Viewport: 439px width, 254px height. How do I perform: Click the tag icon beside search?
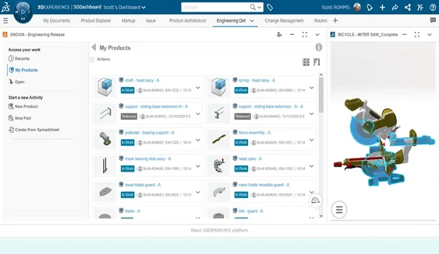(x=270, y=7)
